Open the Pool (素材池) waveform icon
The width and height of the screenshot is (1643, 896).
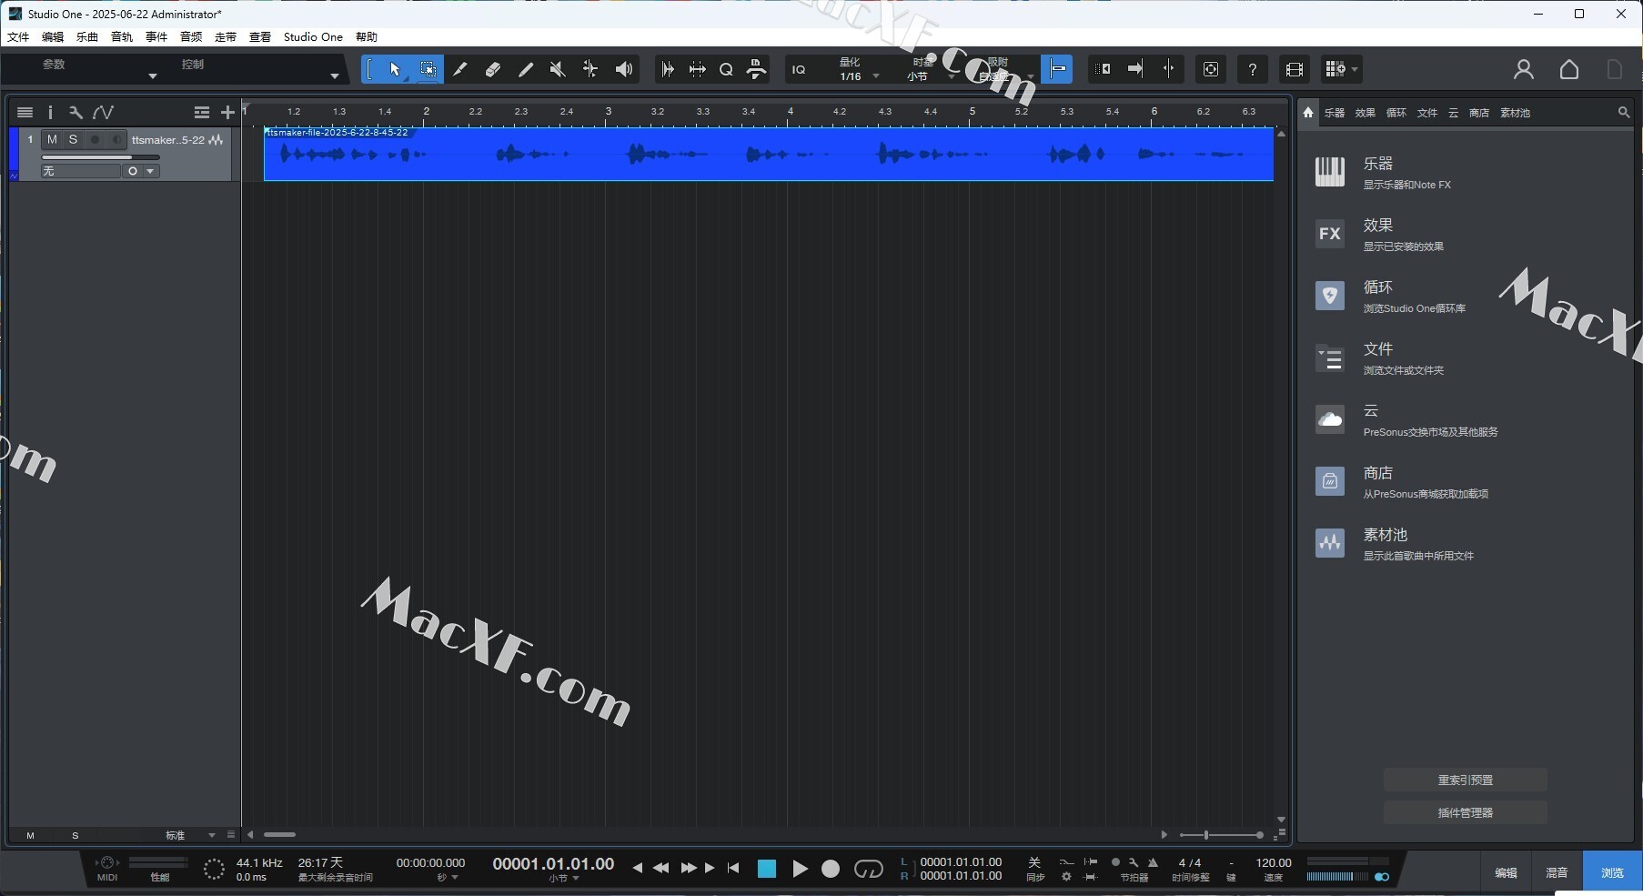[1330, 543]
